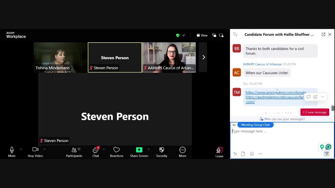Open the Participants panel
This screenshot has height=188, width=335.
point(74,152)
